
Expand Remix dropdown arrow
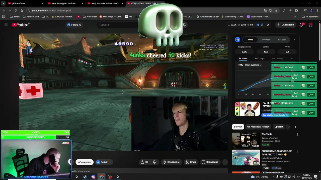click(x=111, y=162)
